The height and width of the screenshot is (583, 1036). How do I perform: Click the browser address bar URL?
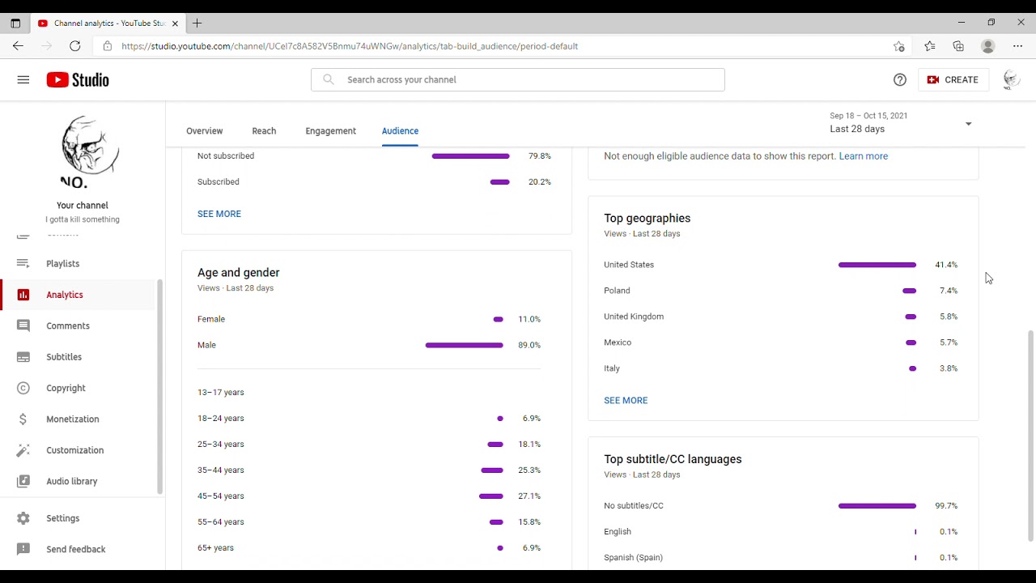click(350, 46)
